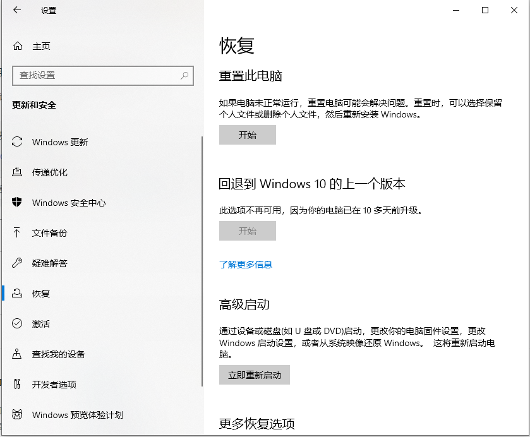Click the 更新和安全 section header
The height and width of the screenshot is (437, 530).
coord(34,105)
